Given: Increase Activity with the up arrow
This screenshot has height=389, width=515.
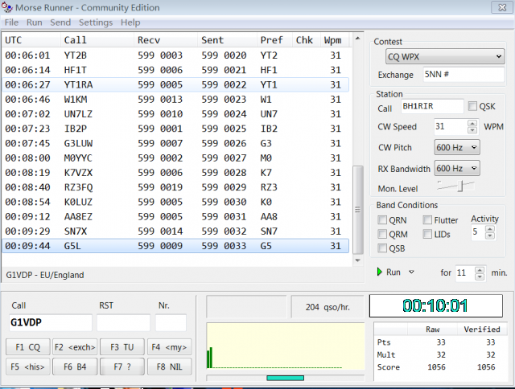Looking at the screenshot, I should point(490,228).
